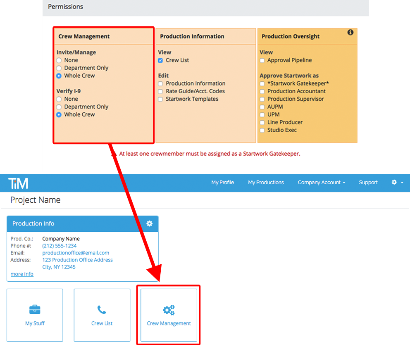Uncheck the Crew List view checkbox
The width and height of the screenshot is (410, 363).
coord(160,60)
